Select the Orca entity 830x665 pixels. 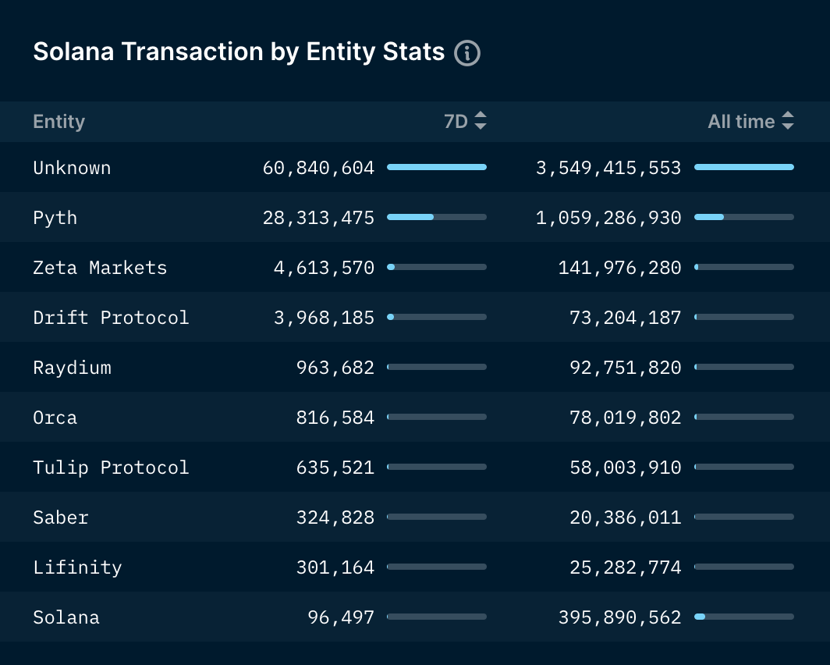[55, 418]
